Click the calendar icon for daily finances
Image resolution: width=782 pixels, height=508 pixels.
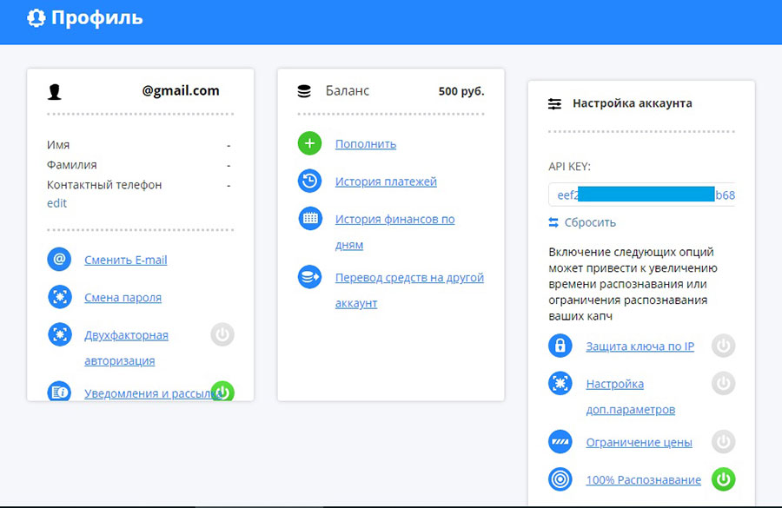[x=309, y=218]
